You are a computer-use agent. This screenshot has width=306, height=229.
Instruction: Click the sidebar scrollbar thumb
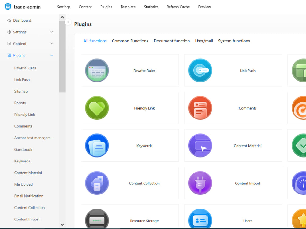point(62,56)
